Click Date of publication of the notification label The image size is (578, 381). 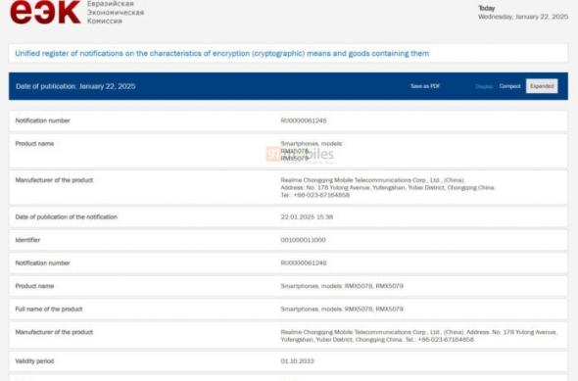[66, 217]
